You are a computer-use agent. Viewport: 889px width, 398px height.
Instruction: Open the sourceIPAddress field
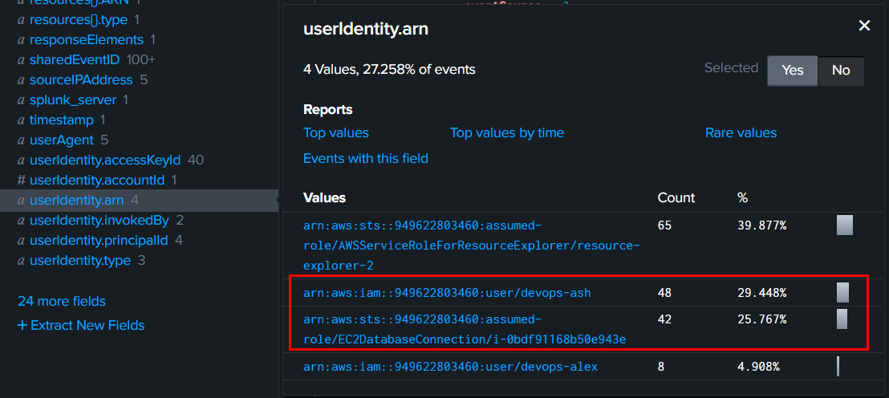point(80,80)
